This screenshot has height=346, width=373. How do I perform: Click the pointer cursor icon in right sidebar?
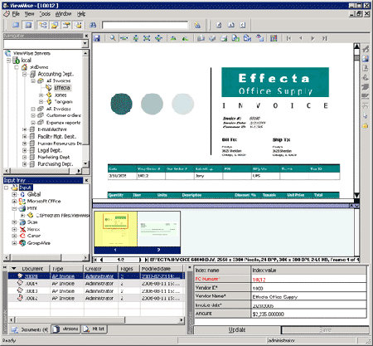tap(366, 115)
